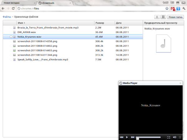Click the Новая папка button
Screen dimensions: 187x140
pyautogui.click(x=175, y=17)
